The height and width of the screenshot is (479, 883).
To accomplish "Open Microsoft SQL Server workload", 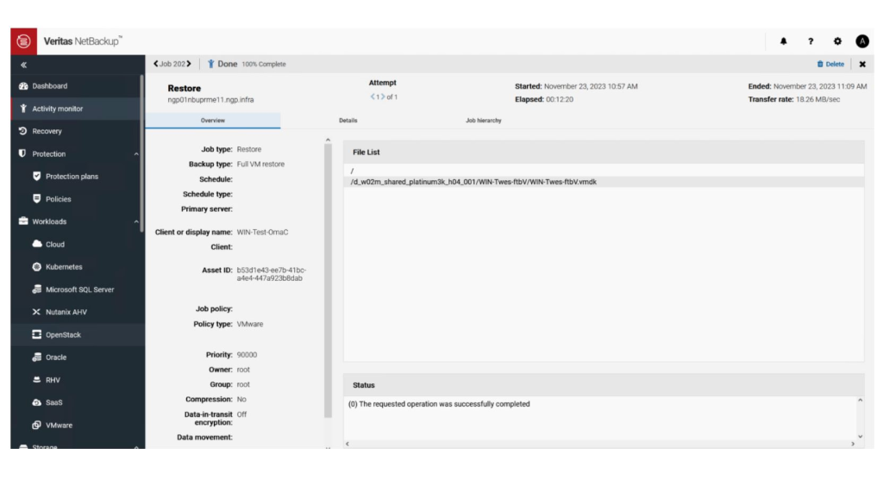I will coord(79,289).
